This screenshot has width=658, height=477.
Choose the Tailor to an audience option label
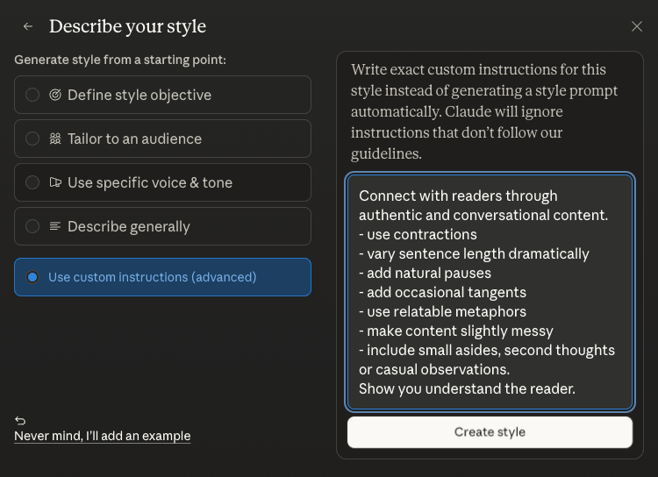[x=134, y=139]
